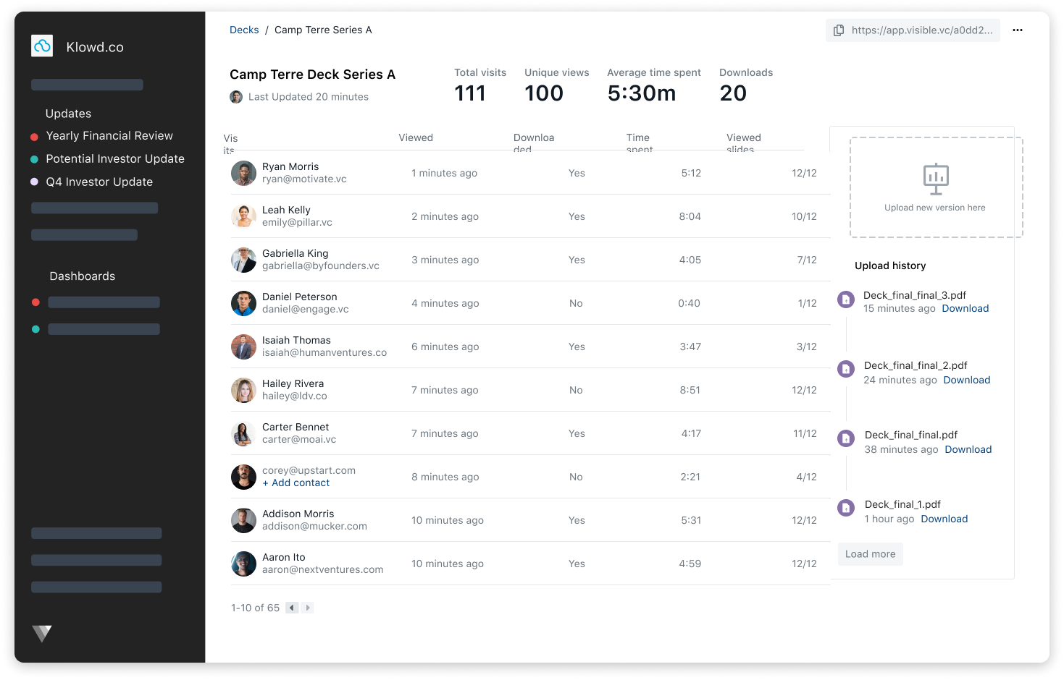Navigate to Decks via the breadcrumb
This screenshot has width=1064, height=680.
(244, 30)
